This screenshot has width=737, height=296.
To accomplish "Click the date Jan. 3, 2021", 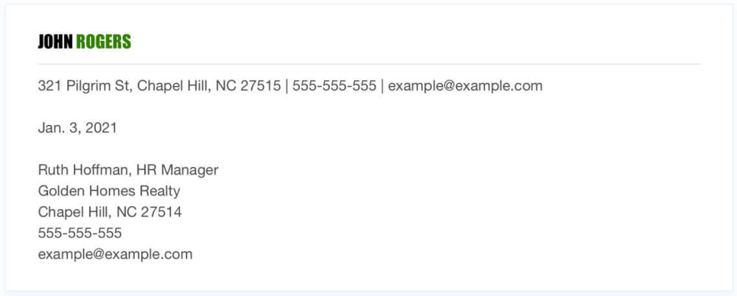I will [x=78, y=128].
